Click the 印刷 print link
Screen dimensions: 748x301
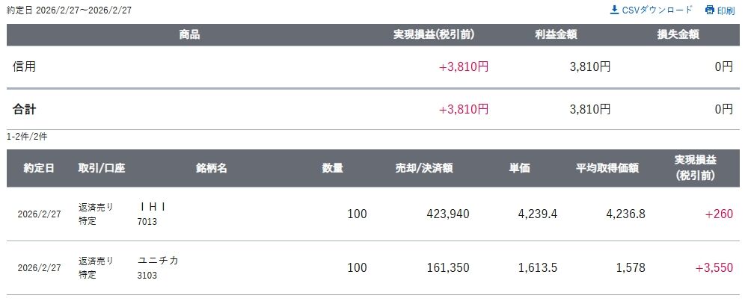(x=726, y=10)
